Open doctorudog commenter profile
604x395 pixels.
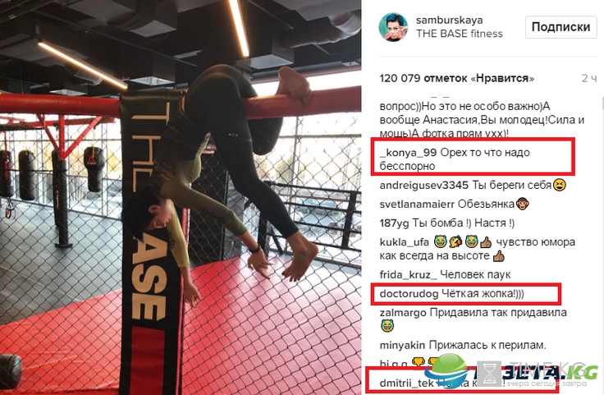click(x=409, y=294)
